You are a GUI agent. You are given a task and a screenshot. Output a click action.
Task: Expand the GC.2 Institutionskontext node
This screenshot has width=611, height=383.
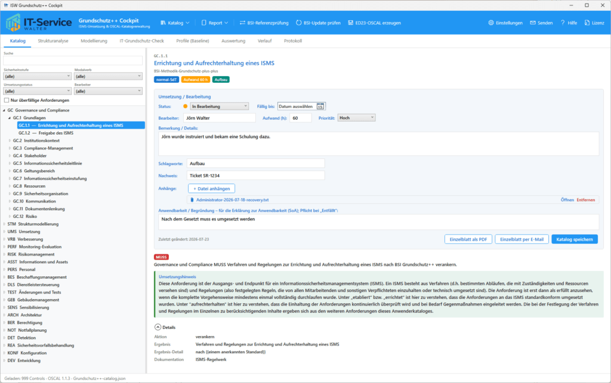click(x=10, y=141)
